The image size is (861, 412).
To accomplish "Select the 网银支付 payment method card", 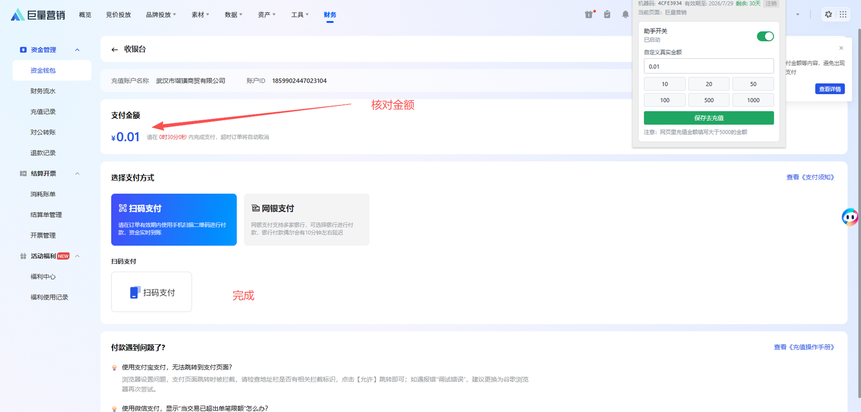I will tap(307, 219).
